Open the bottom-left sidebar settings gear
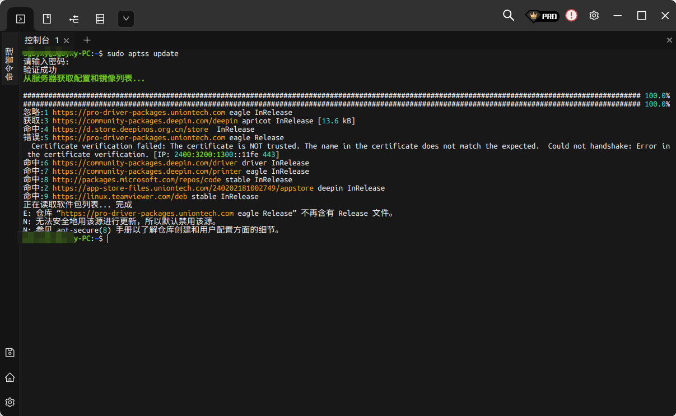 (x=10, y=402)
